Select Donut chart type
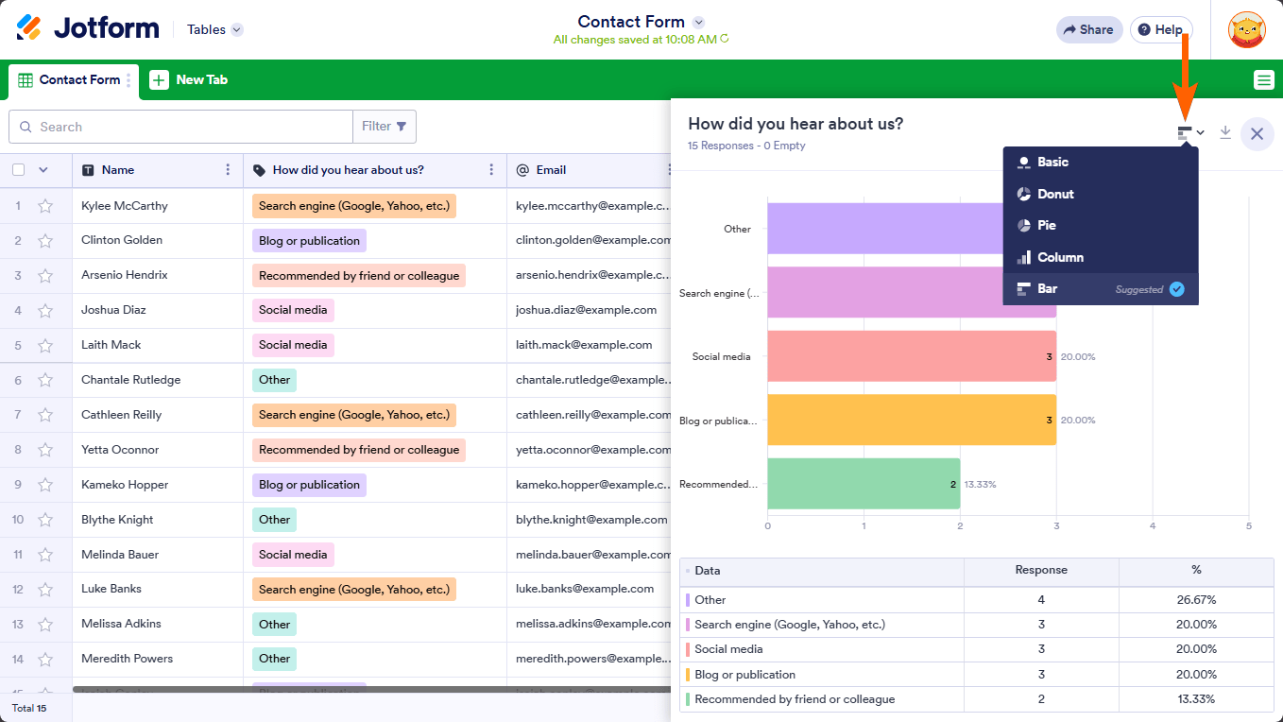This screenshot has width=1283, height=722. (x=1055, y=194)
